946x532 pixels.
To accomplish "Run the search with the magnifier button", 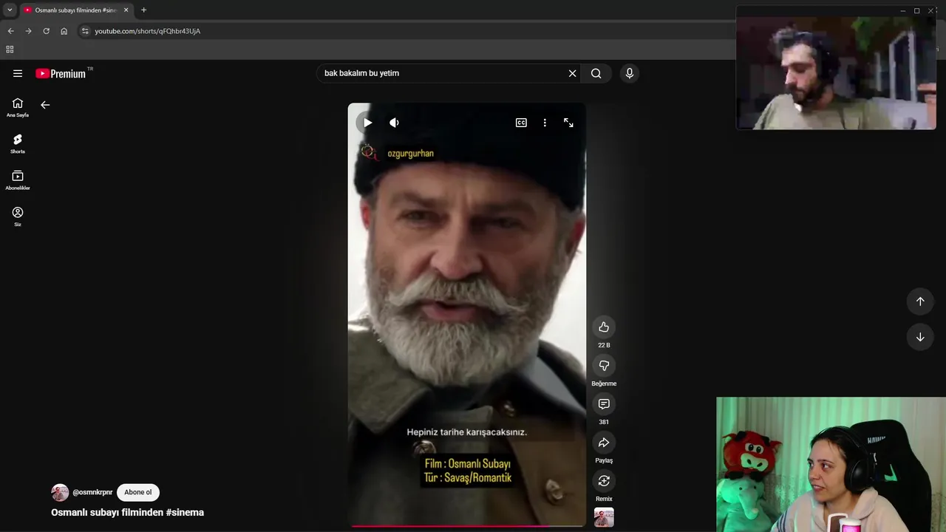I will (x=596, y=73).
